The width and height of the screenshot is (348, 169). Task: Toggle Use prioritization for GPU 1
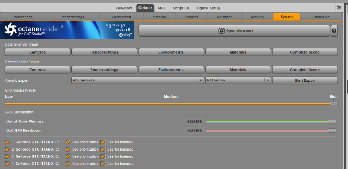click(68, 142)
